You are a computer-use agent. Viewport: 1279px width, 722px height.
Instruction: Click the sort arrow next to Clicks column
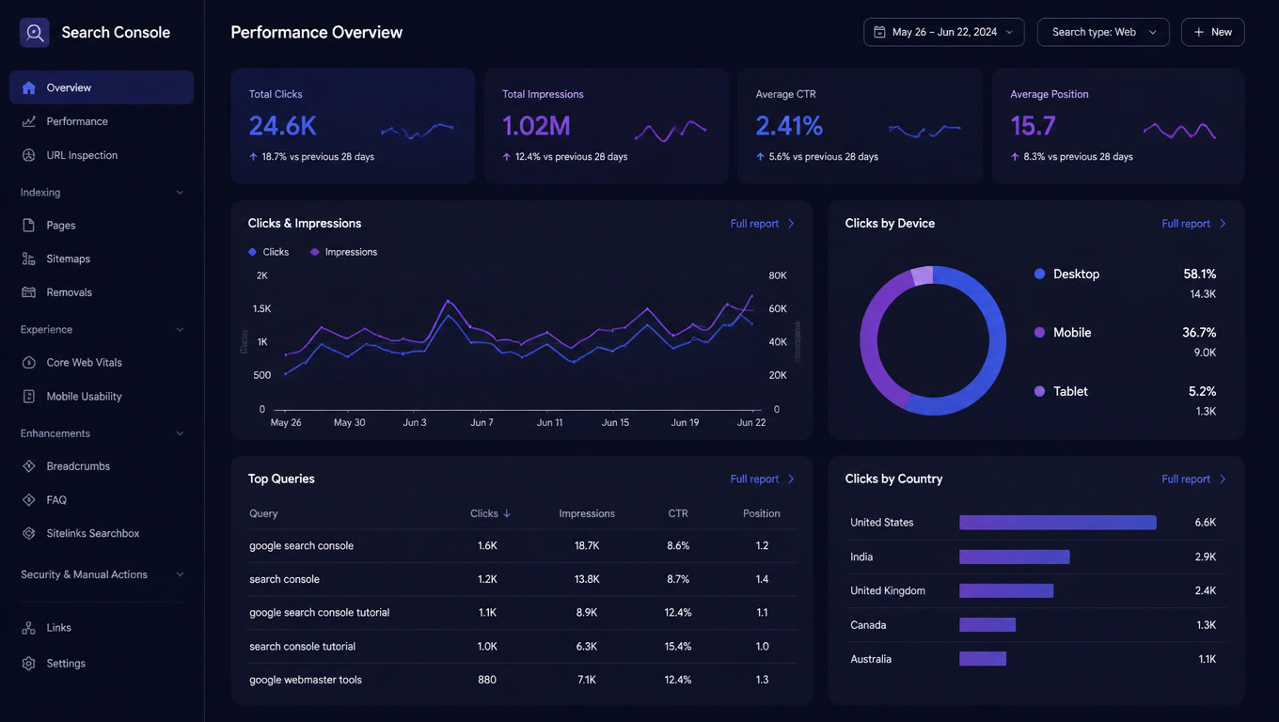click(x=507, y=513)
